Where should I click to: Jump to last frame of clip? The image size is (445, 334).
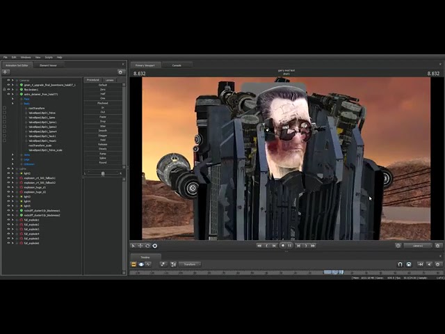point(313,246)
